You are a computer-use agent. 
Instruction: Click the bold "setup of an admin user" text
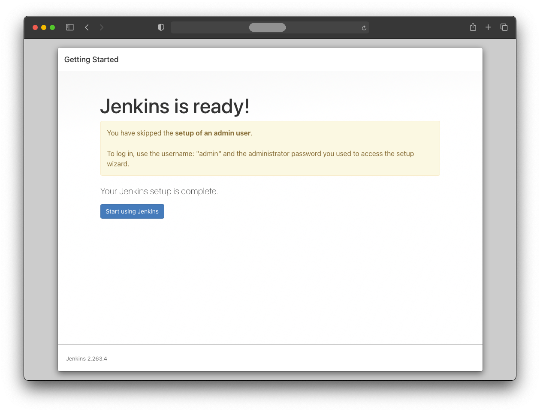[213, 133]
